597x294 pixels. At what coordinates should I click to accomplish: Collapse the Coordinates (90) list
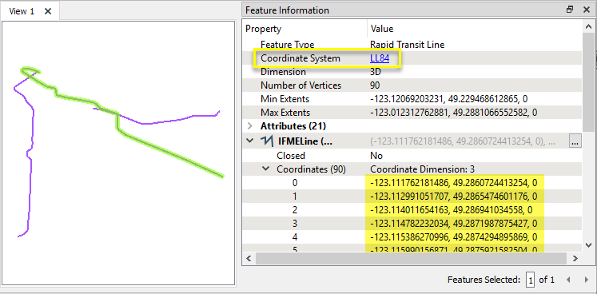tap(266, 169)
